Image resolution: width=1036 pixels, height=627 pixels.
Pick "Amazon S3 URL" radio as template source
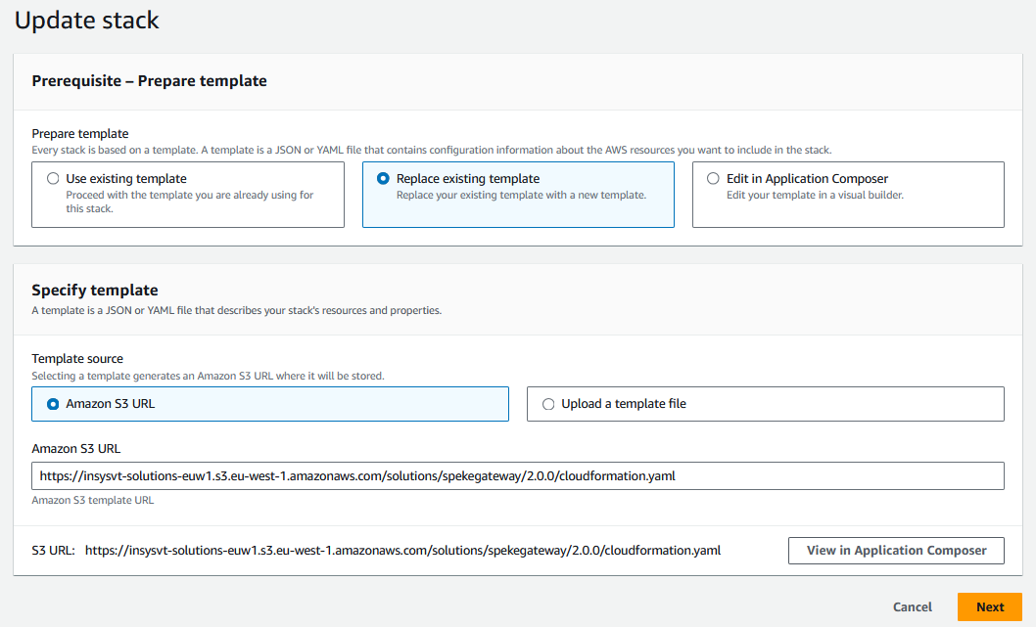[53, 404]
